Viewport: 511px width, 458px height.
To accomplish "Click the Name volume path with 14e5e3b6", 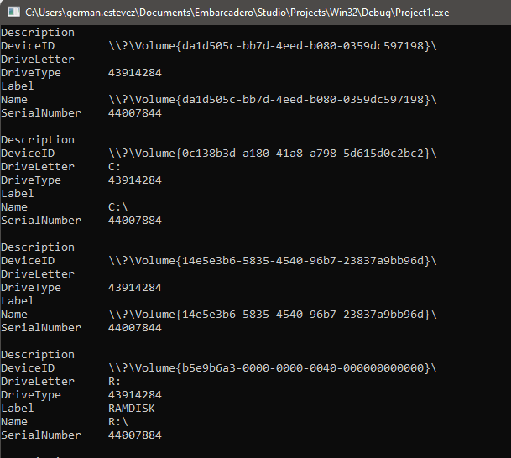I will [x=273, y=315].
